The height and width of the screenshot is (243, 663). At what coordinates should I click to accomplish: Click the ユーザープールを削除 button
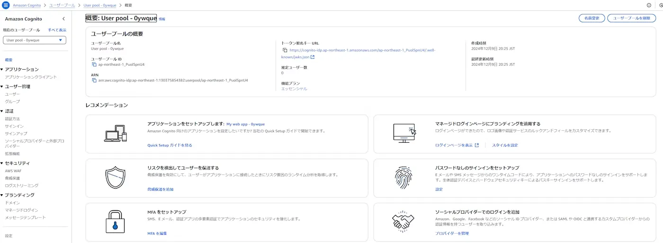631,18
